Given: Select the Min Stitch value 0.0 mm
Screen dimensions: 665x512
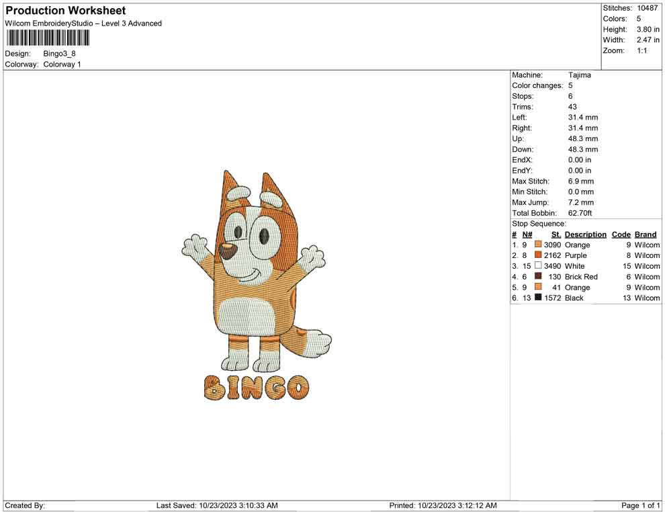Looking at the screenshot, I should click(x=581, y=191).
